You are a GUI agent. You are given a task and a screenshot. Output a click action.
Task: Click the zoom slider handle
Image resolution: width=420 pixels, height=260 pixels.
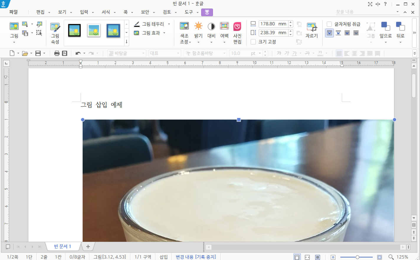(357, 257)
